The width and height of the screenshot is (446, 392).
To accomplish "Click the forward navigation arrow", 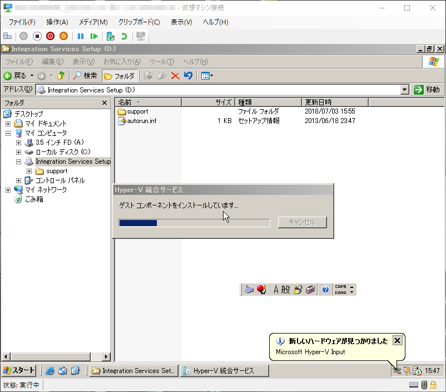I will [x=42, y=76].
